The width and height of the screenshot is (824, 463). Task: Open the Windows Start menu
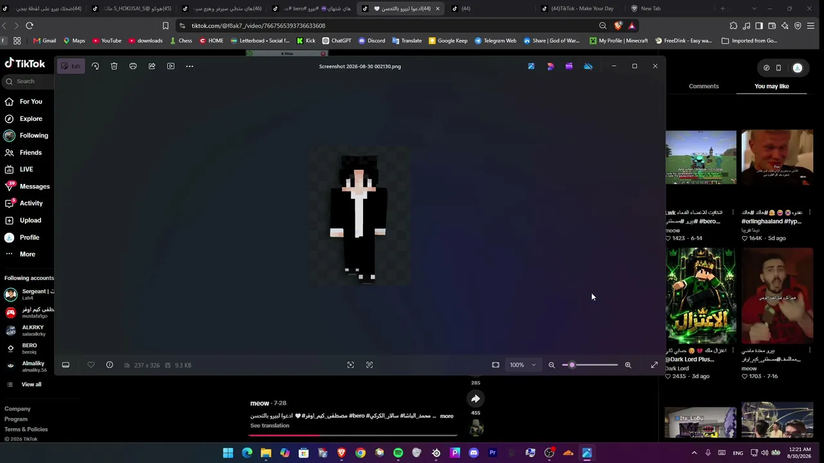pos(228,453)
